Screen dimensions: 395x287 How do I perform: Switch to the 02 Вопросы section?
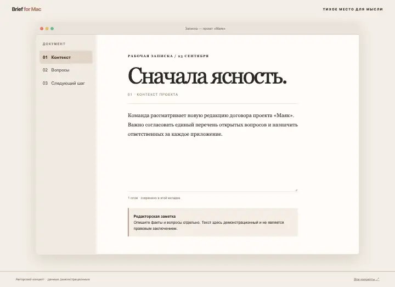(66, 70)
